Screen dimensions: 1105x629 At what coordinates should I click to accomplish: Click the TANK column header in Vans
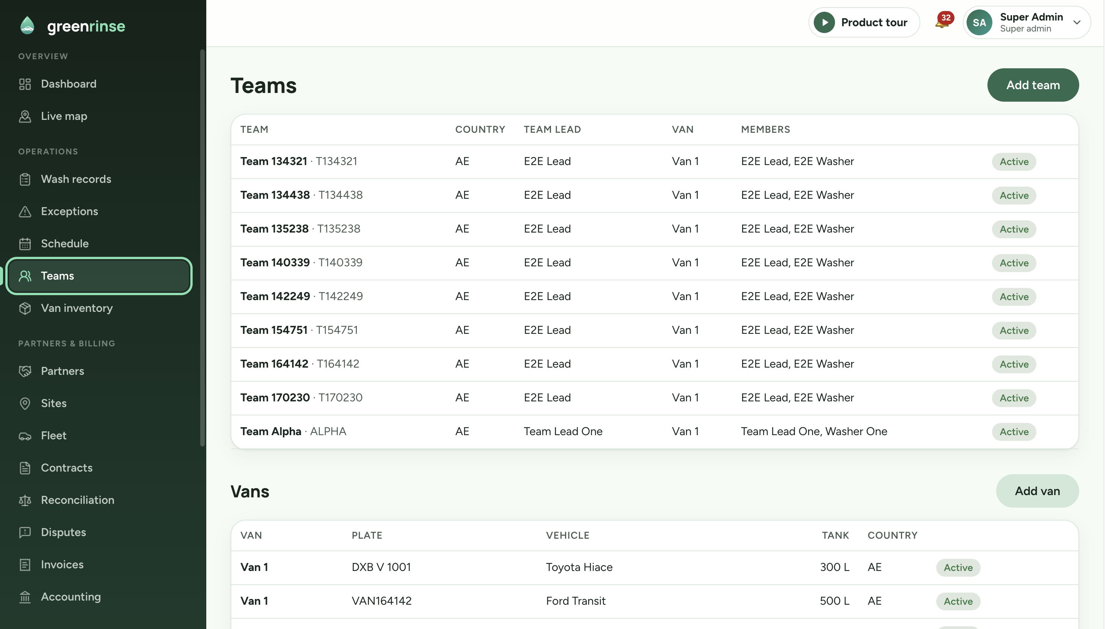(x=835, y=535)
